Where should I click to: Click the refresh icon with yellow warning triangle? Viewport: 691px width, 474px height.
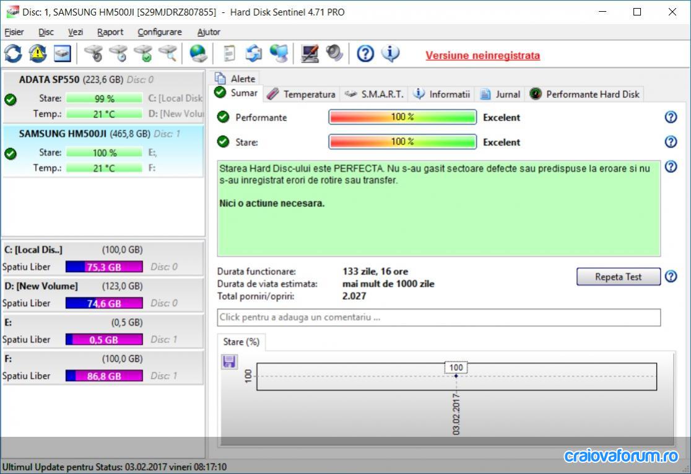pos(38,54)
